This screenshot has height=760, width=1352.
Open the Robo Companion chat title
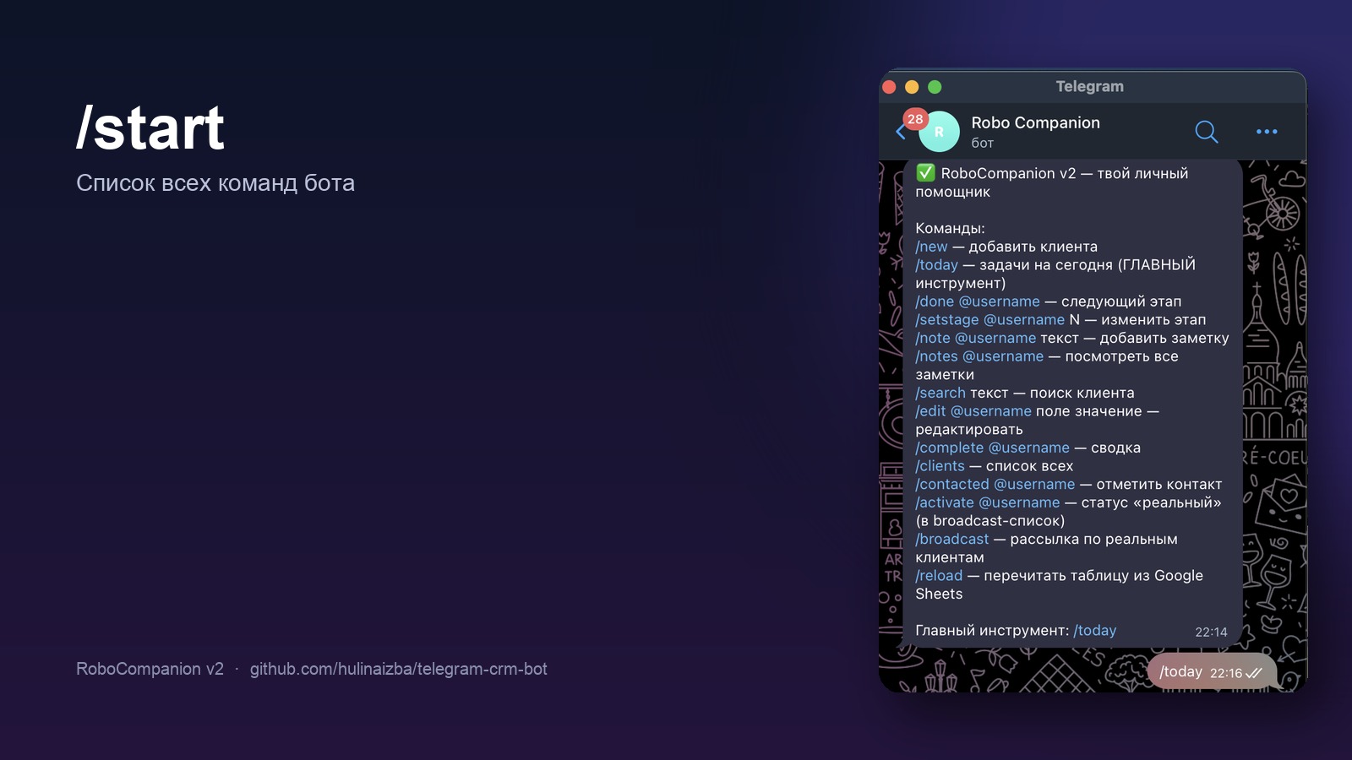[1035, 122]
